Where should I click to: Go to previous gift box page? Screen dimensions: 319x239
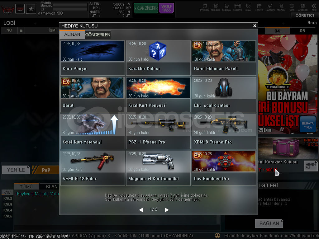(141, 210)
